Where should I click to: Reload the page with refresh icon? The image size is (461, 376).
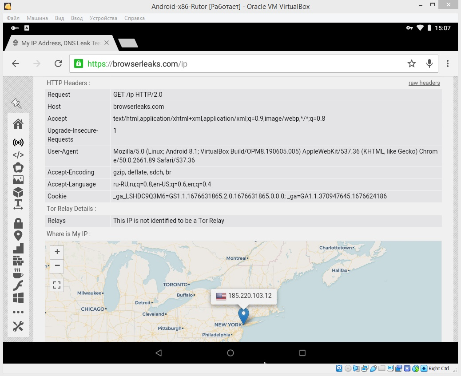58,63
